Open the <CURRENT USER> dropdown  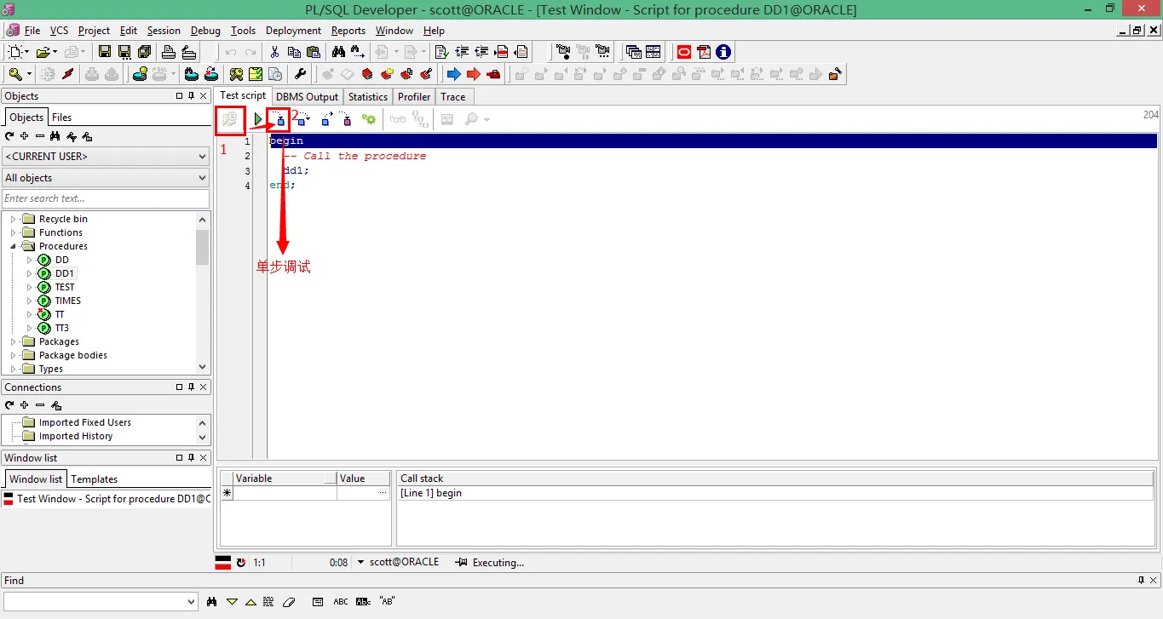[x=106, y=157]
